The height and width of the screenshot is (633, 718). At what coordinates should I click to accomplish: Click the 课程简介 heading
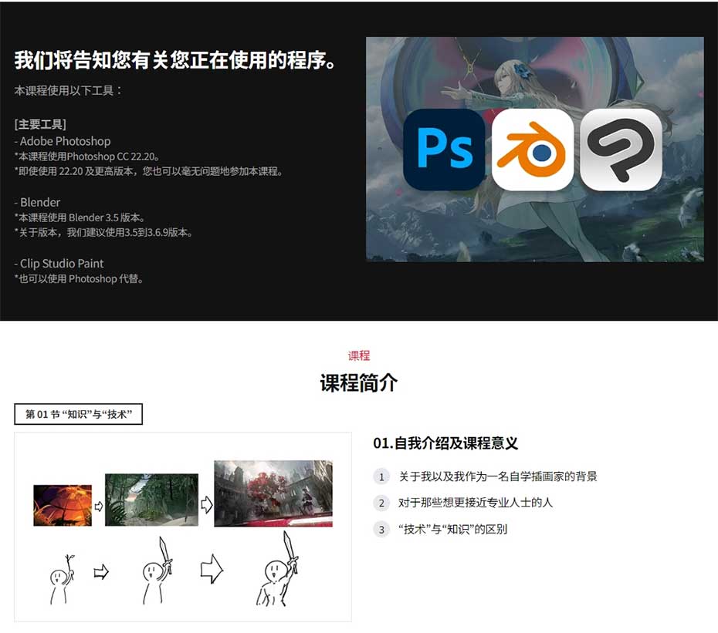[x=358, y=382]
